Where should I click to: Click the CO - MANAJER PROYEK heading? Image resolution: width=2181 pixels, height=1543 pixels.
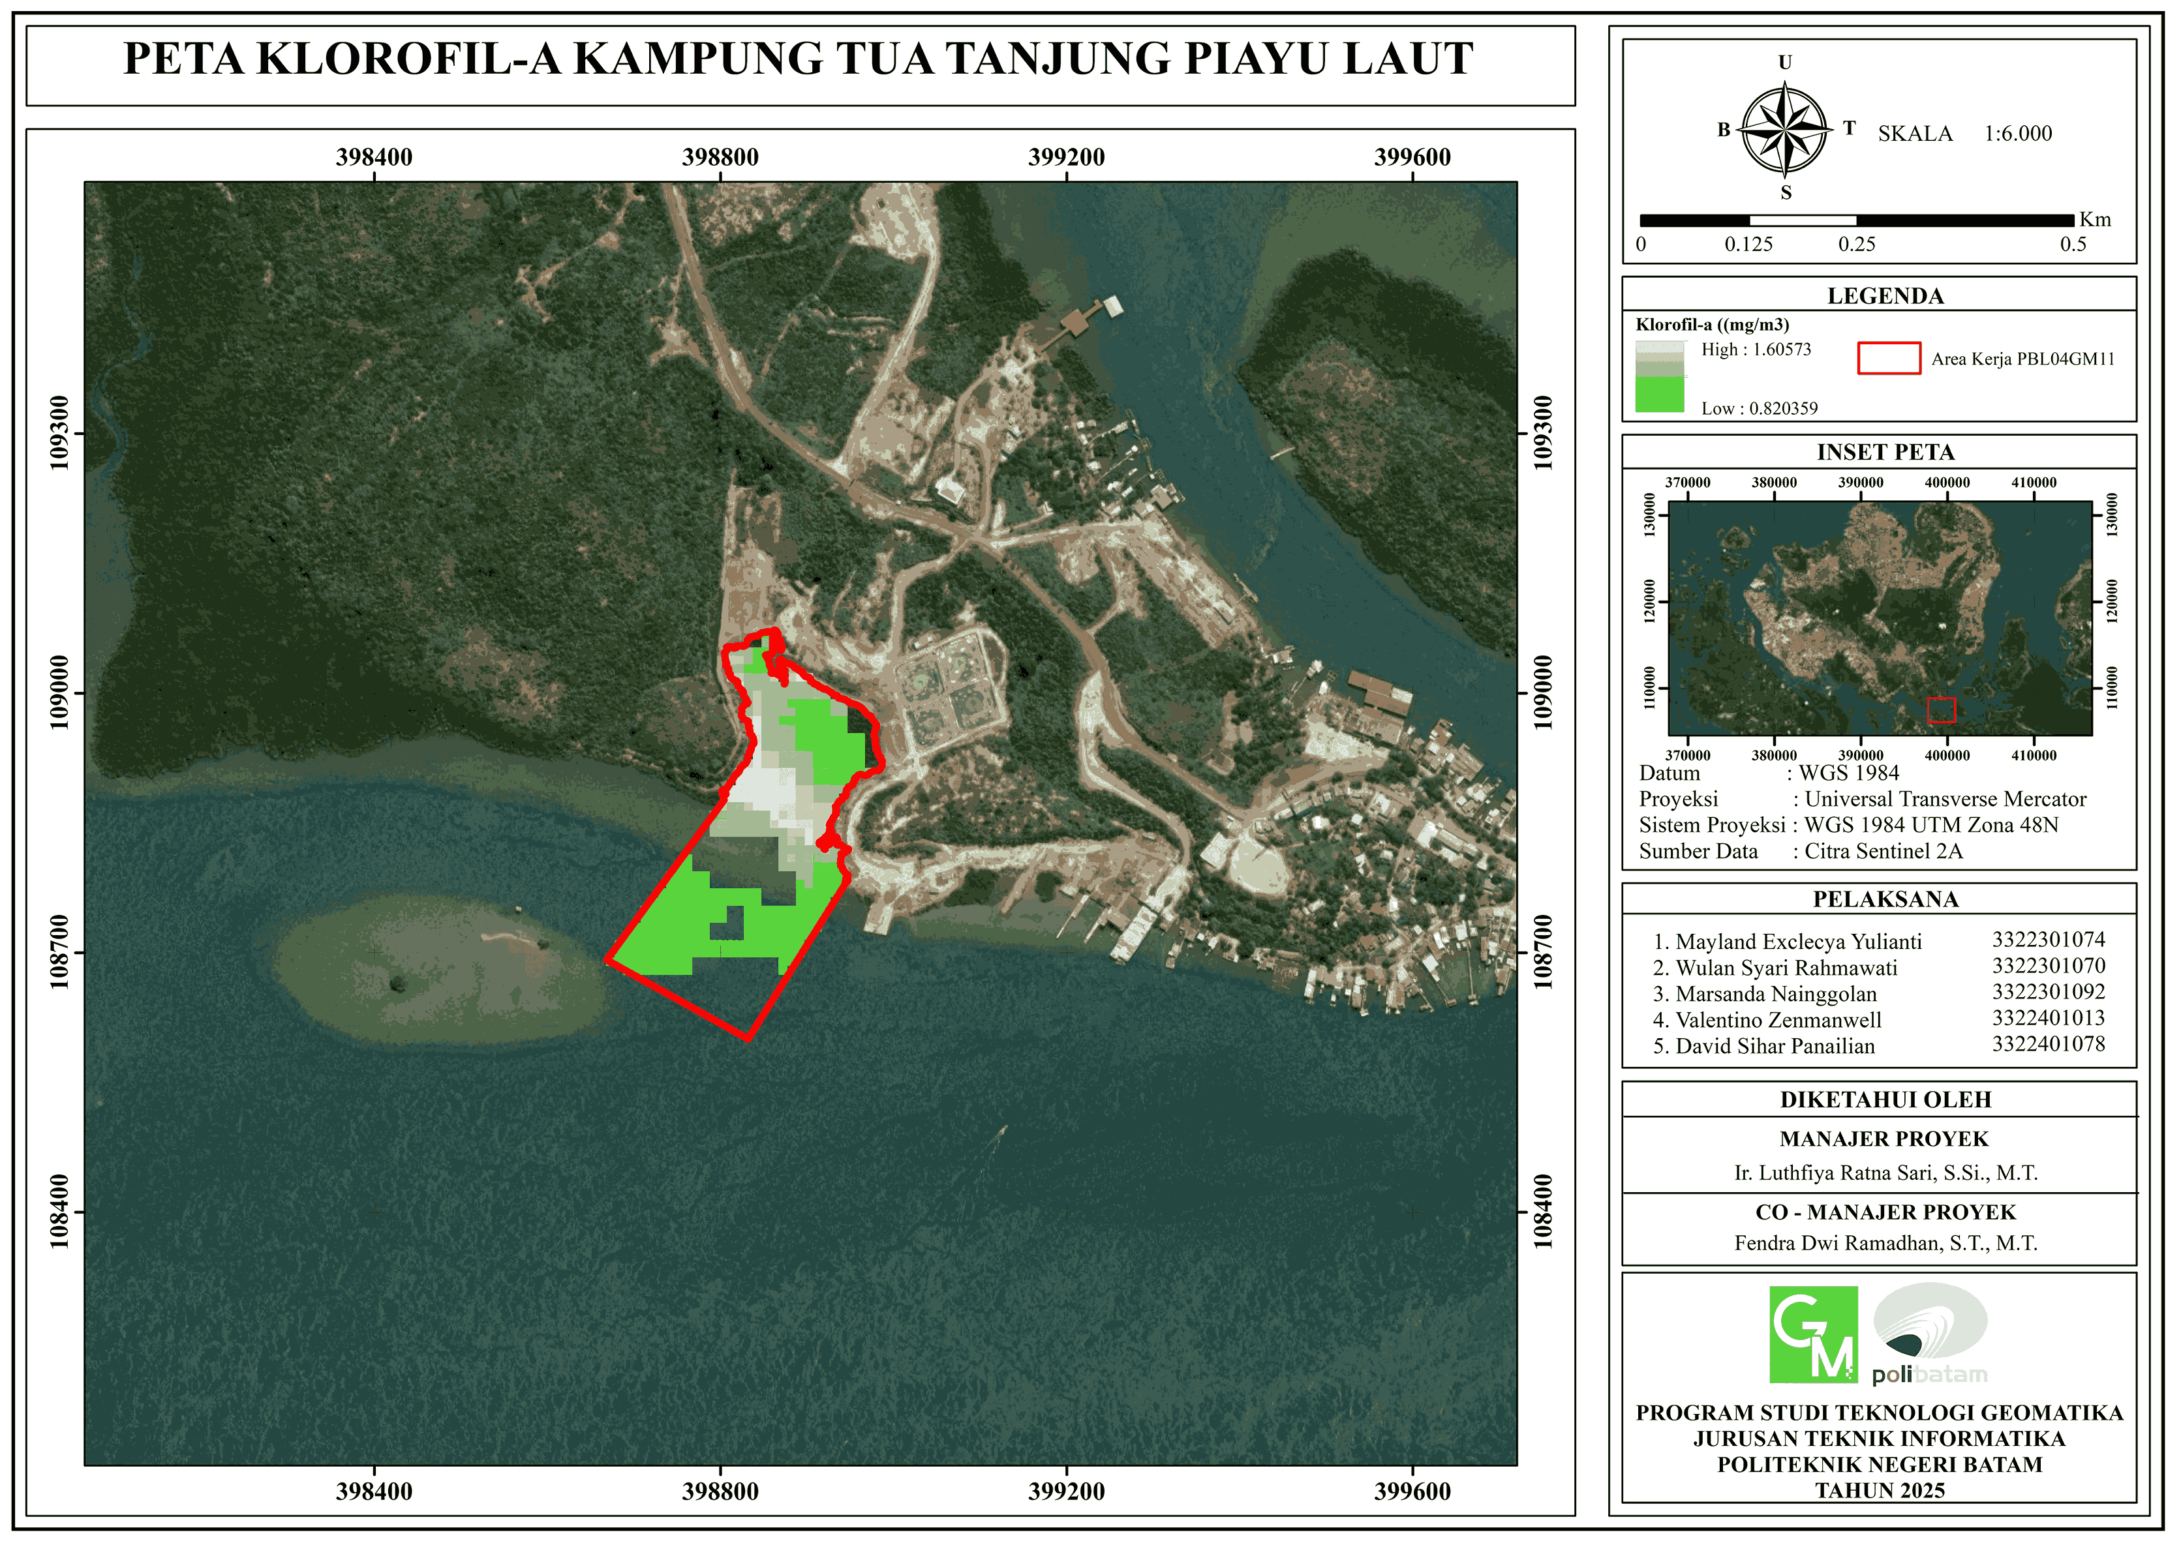(1885, 1213)
